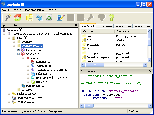
Task: Click properties vertical scrollbar up arrow
Action: click(149, 31)
